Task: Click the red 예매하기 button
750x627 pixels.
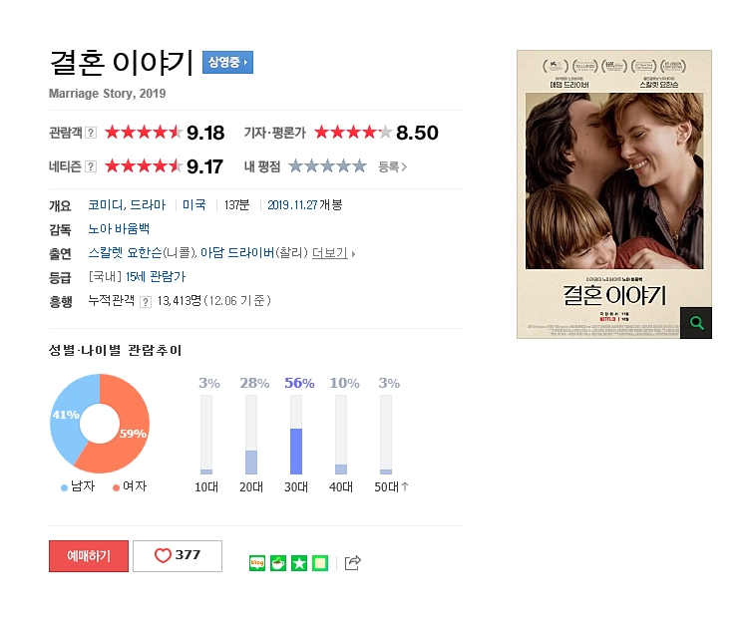Action: [x=89, y=556]
